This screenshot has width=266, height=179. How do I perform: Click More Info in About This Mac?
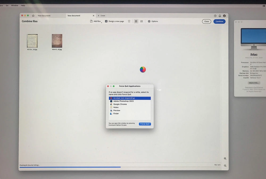tap(254, 83)
